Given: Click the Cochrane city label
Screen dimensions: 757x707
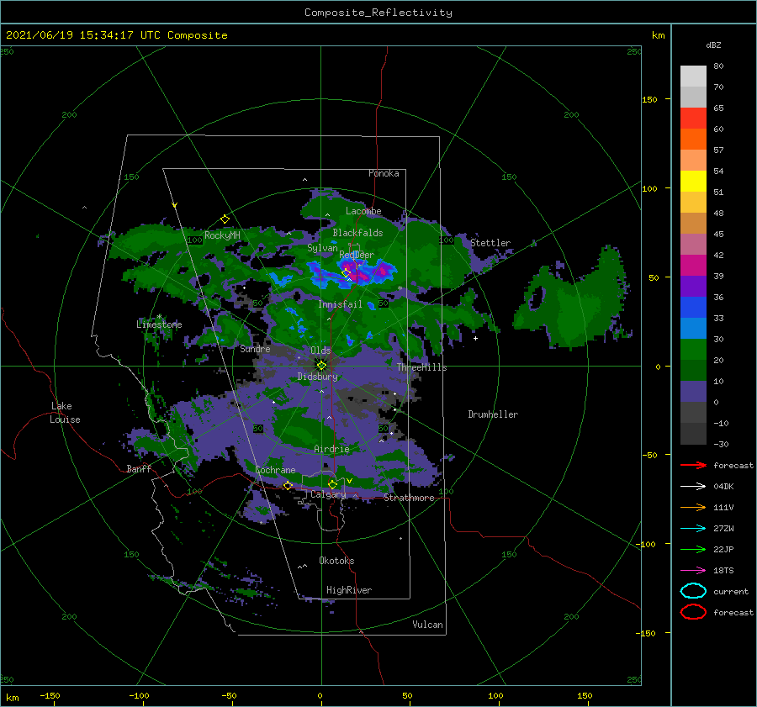Looking at the screenshot, I should (275, 470).
